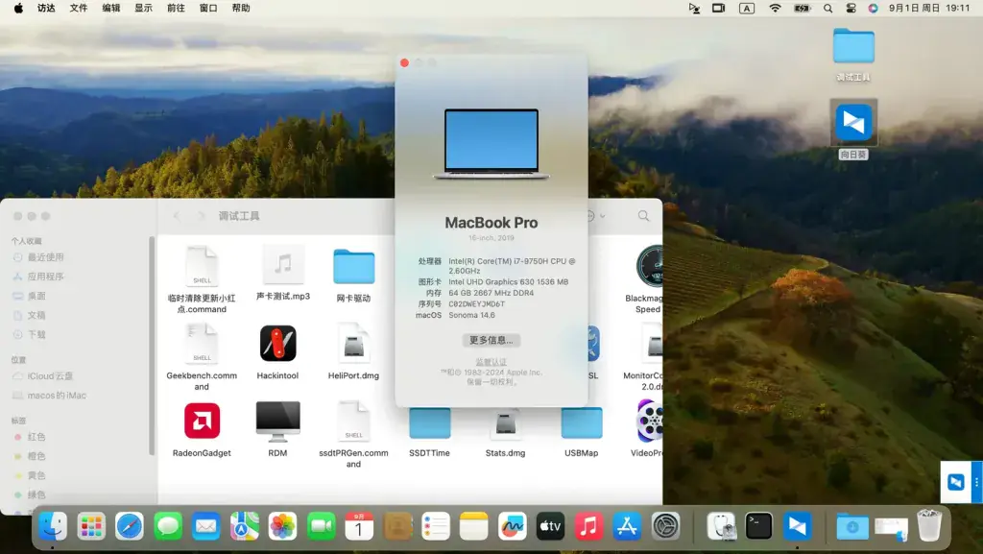
Task: Open Finder from the Dock
Action: (x=53, y=526)
